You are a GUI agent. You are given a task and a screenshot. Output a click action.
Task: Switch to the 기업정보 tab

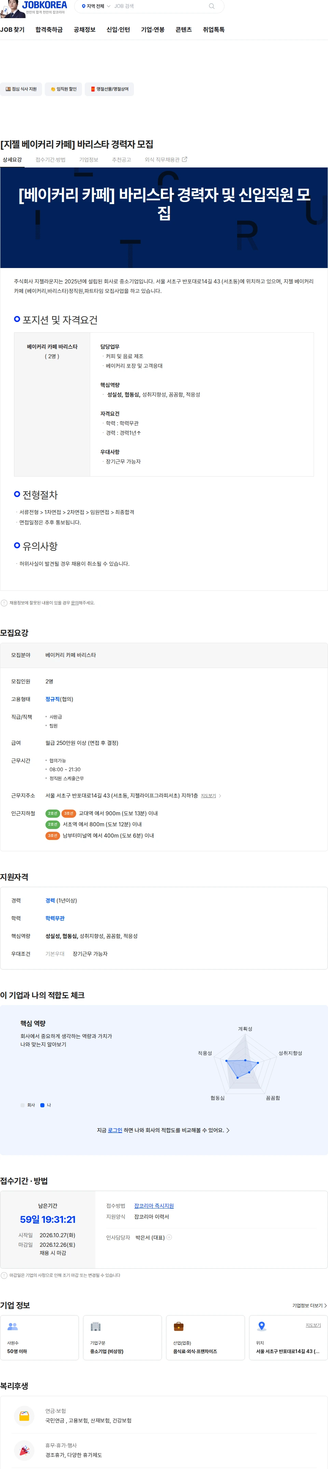pos(88,160)
